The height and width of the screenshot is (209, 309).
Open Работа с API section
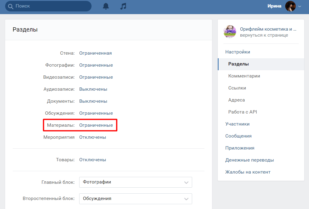point(242,112)
